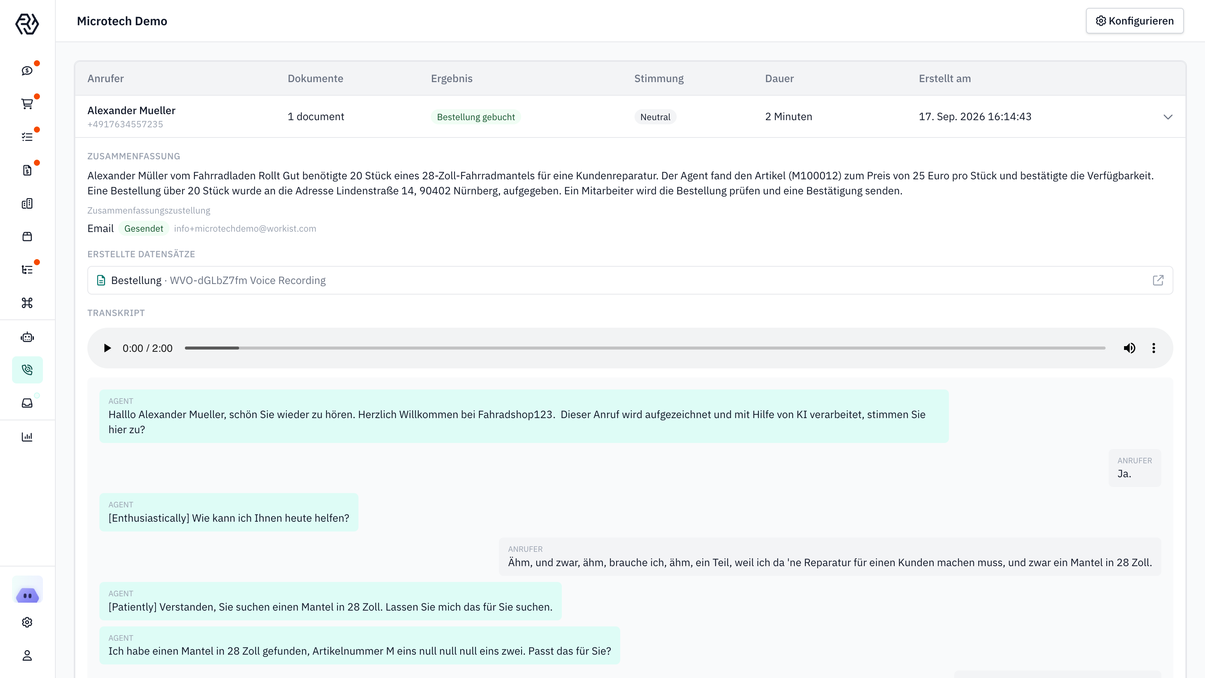This screenshot has width=1205, height=678.
Task: Click the phone number +4917634557235
Action: 125,124
